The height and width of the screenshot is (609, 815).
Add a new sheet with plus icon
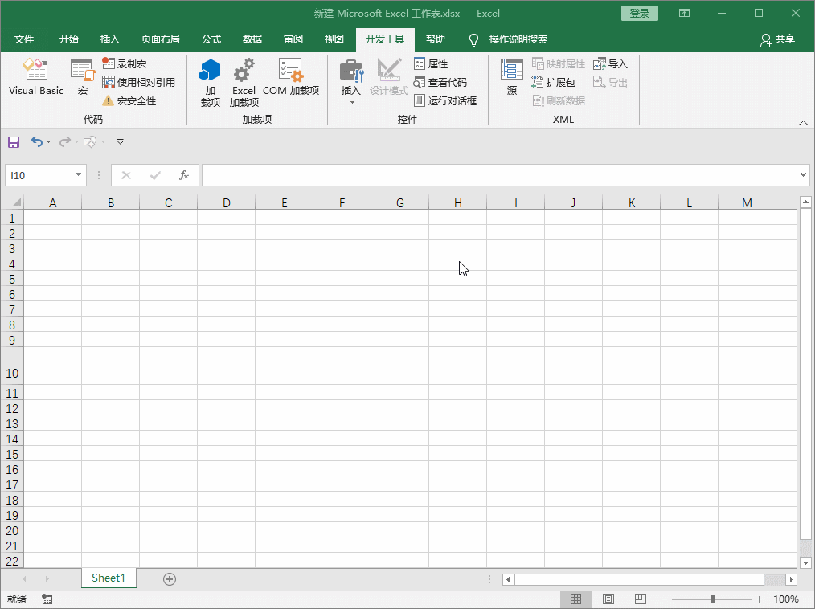pos(170,578)
